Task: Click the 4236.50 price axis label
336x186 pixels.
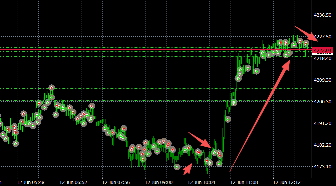Action: 323,15
